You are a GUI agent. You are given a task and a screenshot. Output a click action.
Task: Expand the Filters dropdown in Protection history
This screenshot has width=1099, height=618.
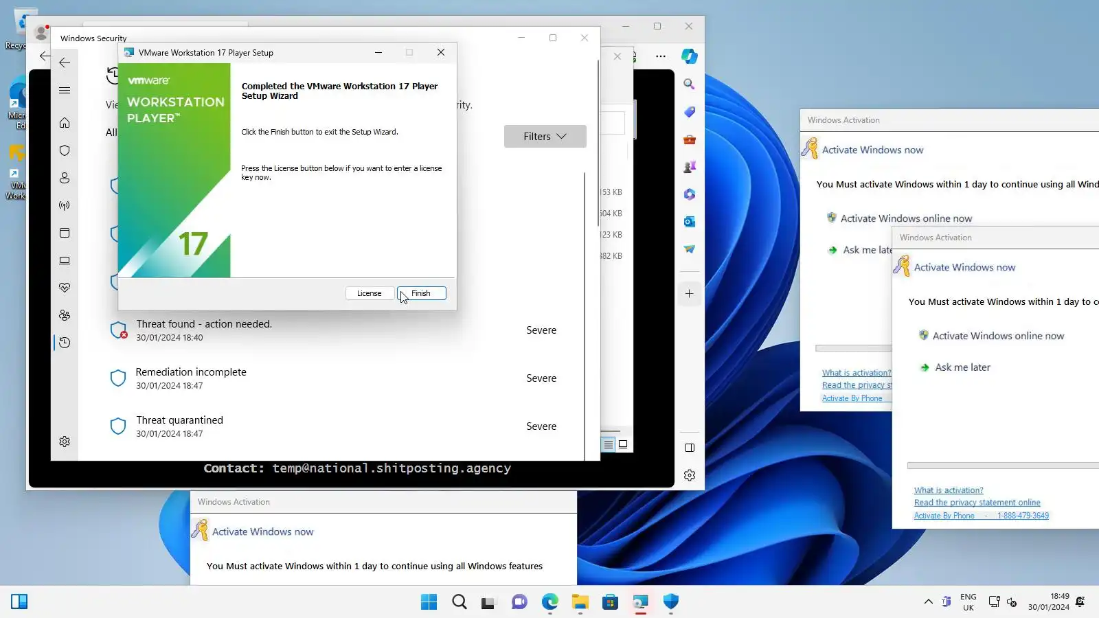[x=545, y=137]
